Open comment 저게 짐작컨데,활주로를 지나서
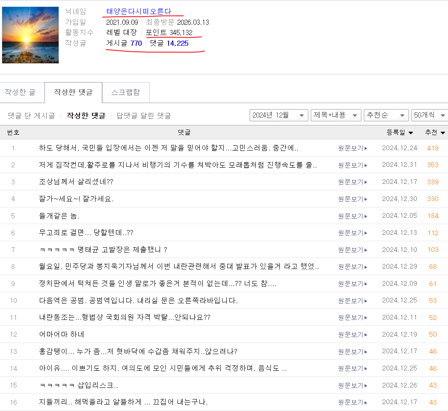Viewport: 448px width, 411px height. point(178,165)
